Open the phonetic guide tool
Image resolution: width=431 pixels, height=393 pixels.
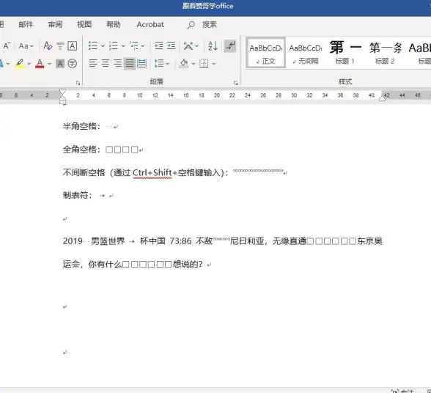point(60,46)
